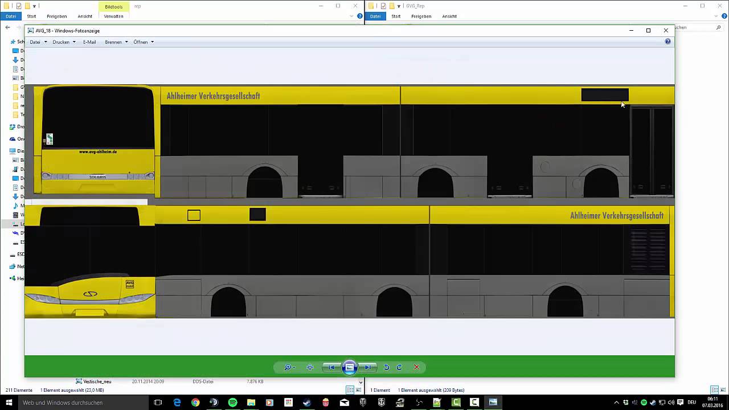Switch left Explorer to details view
This screenshot has height=410, width=729.
coord(350,390)
